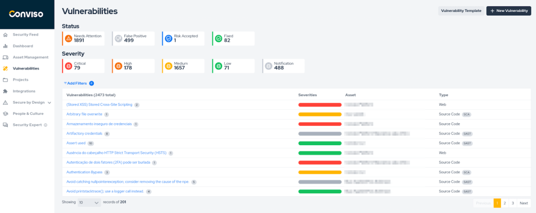
Task: Expand the Add Filters option
Action: pyautogui.click(x=76, y=83)
